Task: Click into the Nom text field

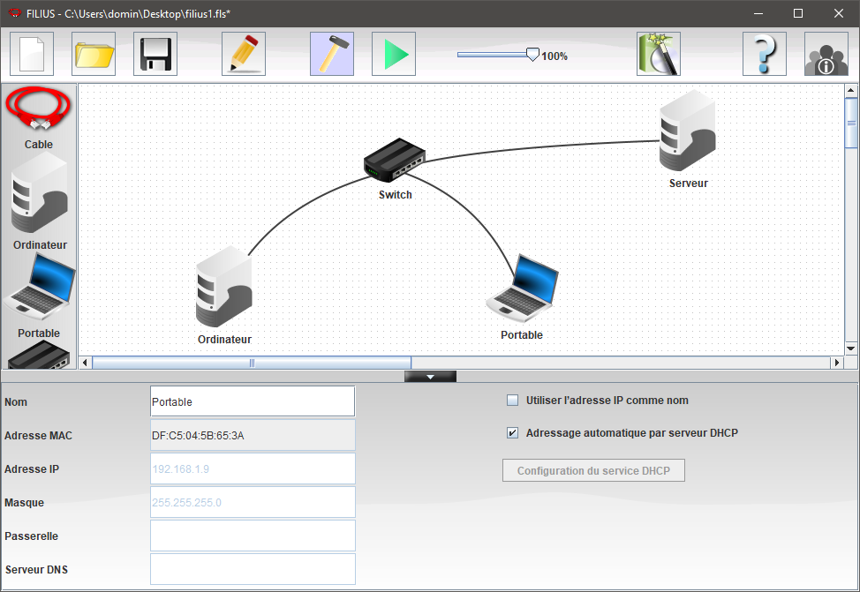Action: click(253, 401)
